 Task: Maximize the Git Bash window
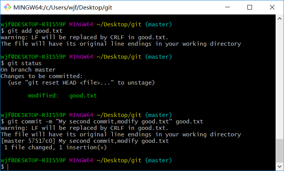[x=250, y=7]
